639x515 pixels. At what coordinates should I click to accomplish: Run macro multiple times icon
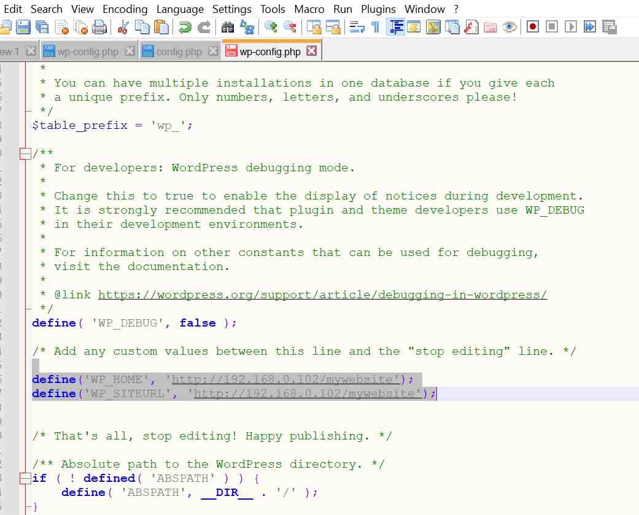[x=590, y=27]
